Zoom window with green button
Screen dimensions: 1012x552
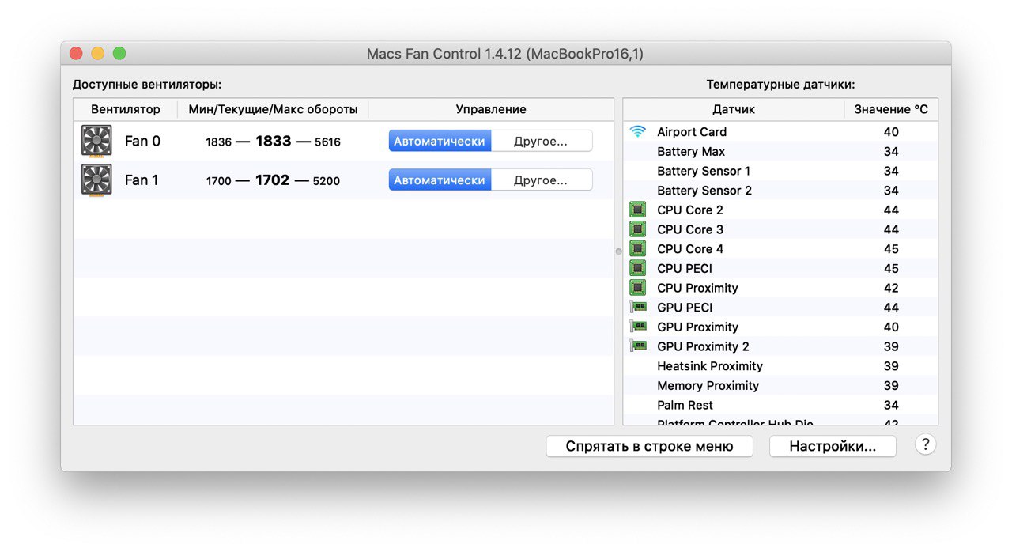click(x=119, y=54)
